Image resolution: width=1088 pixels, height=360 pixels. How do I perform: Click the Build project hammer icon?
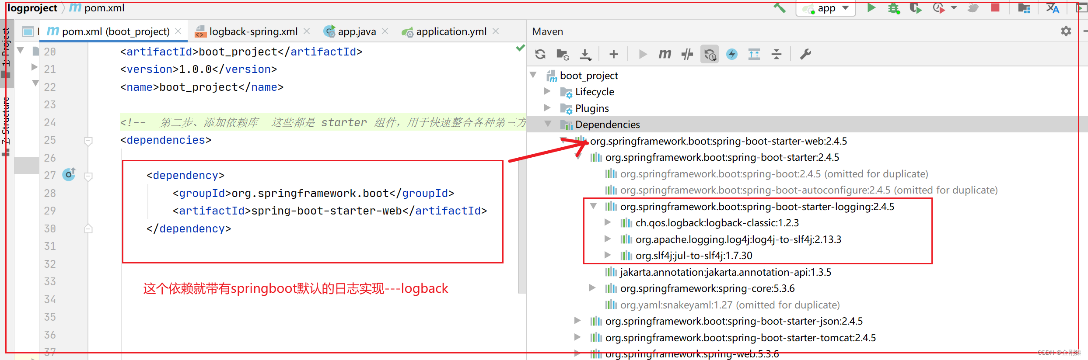pos(779,8)
